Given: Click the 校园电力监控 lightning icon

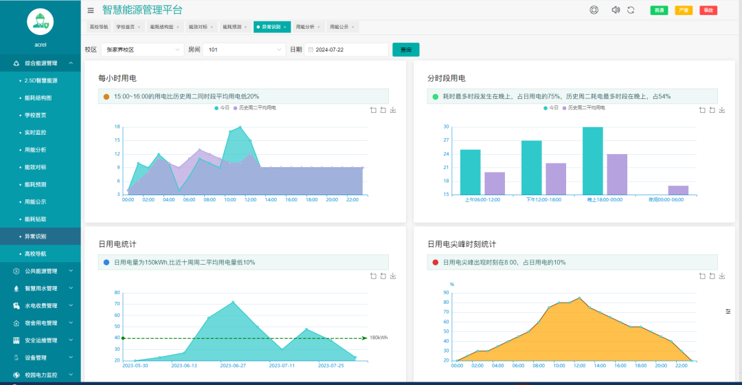Looking at the screenshot, I should tap(16, 375).
